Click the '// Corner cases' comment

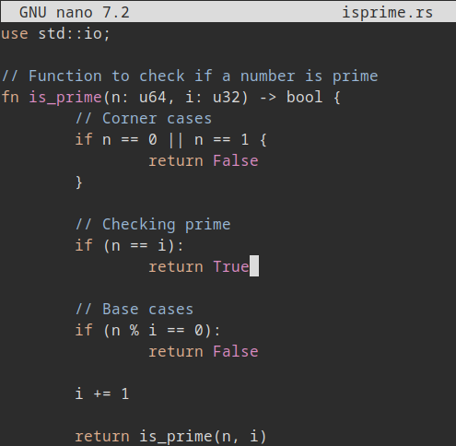pyautogui.click(x=144, y=119)
